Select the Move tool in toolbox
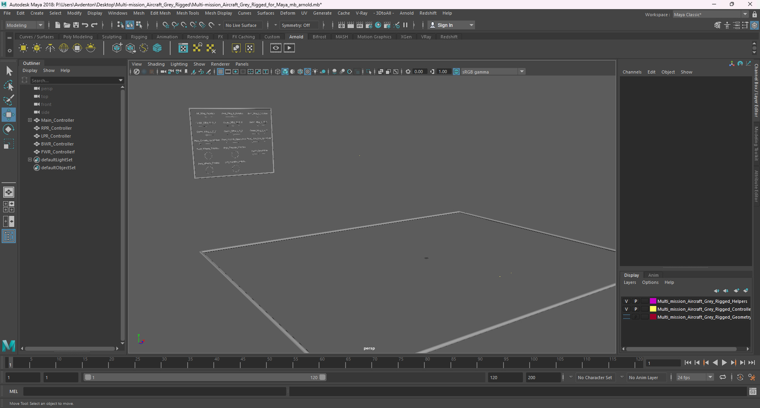The height and width of the screenshot is (408, 760). coord(9,115)
